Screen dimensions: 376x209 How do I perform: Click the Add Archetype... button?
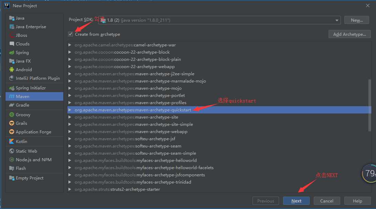(x=350, y=34)
